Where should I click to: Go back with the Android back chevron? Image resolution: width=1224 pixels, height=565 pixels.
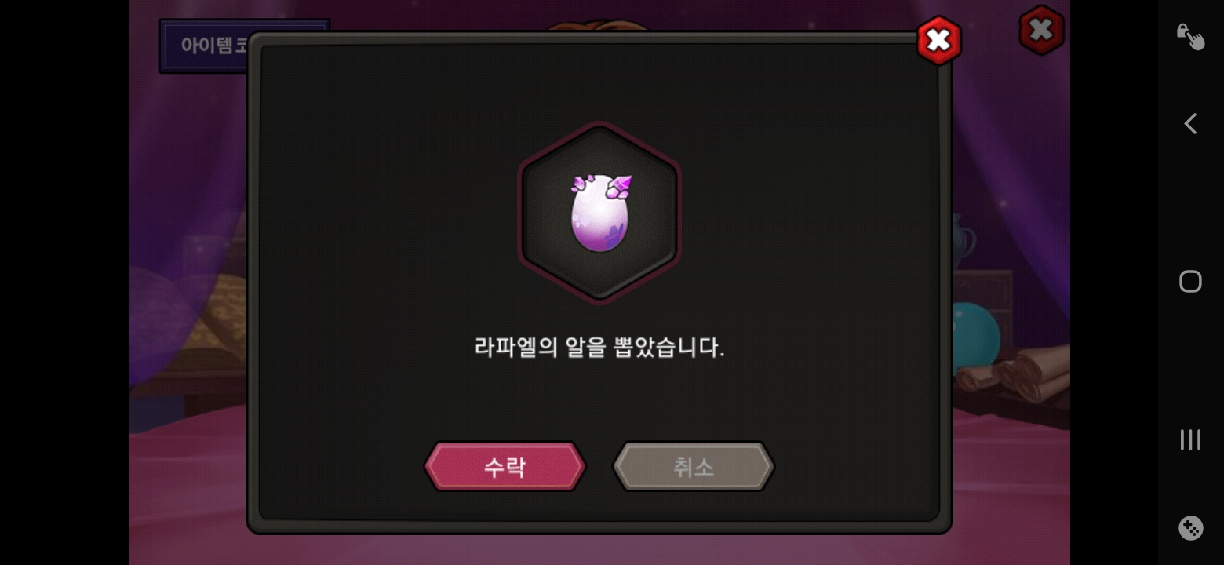click(x=1190, y=124)
